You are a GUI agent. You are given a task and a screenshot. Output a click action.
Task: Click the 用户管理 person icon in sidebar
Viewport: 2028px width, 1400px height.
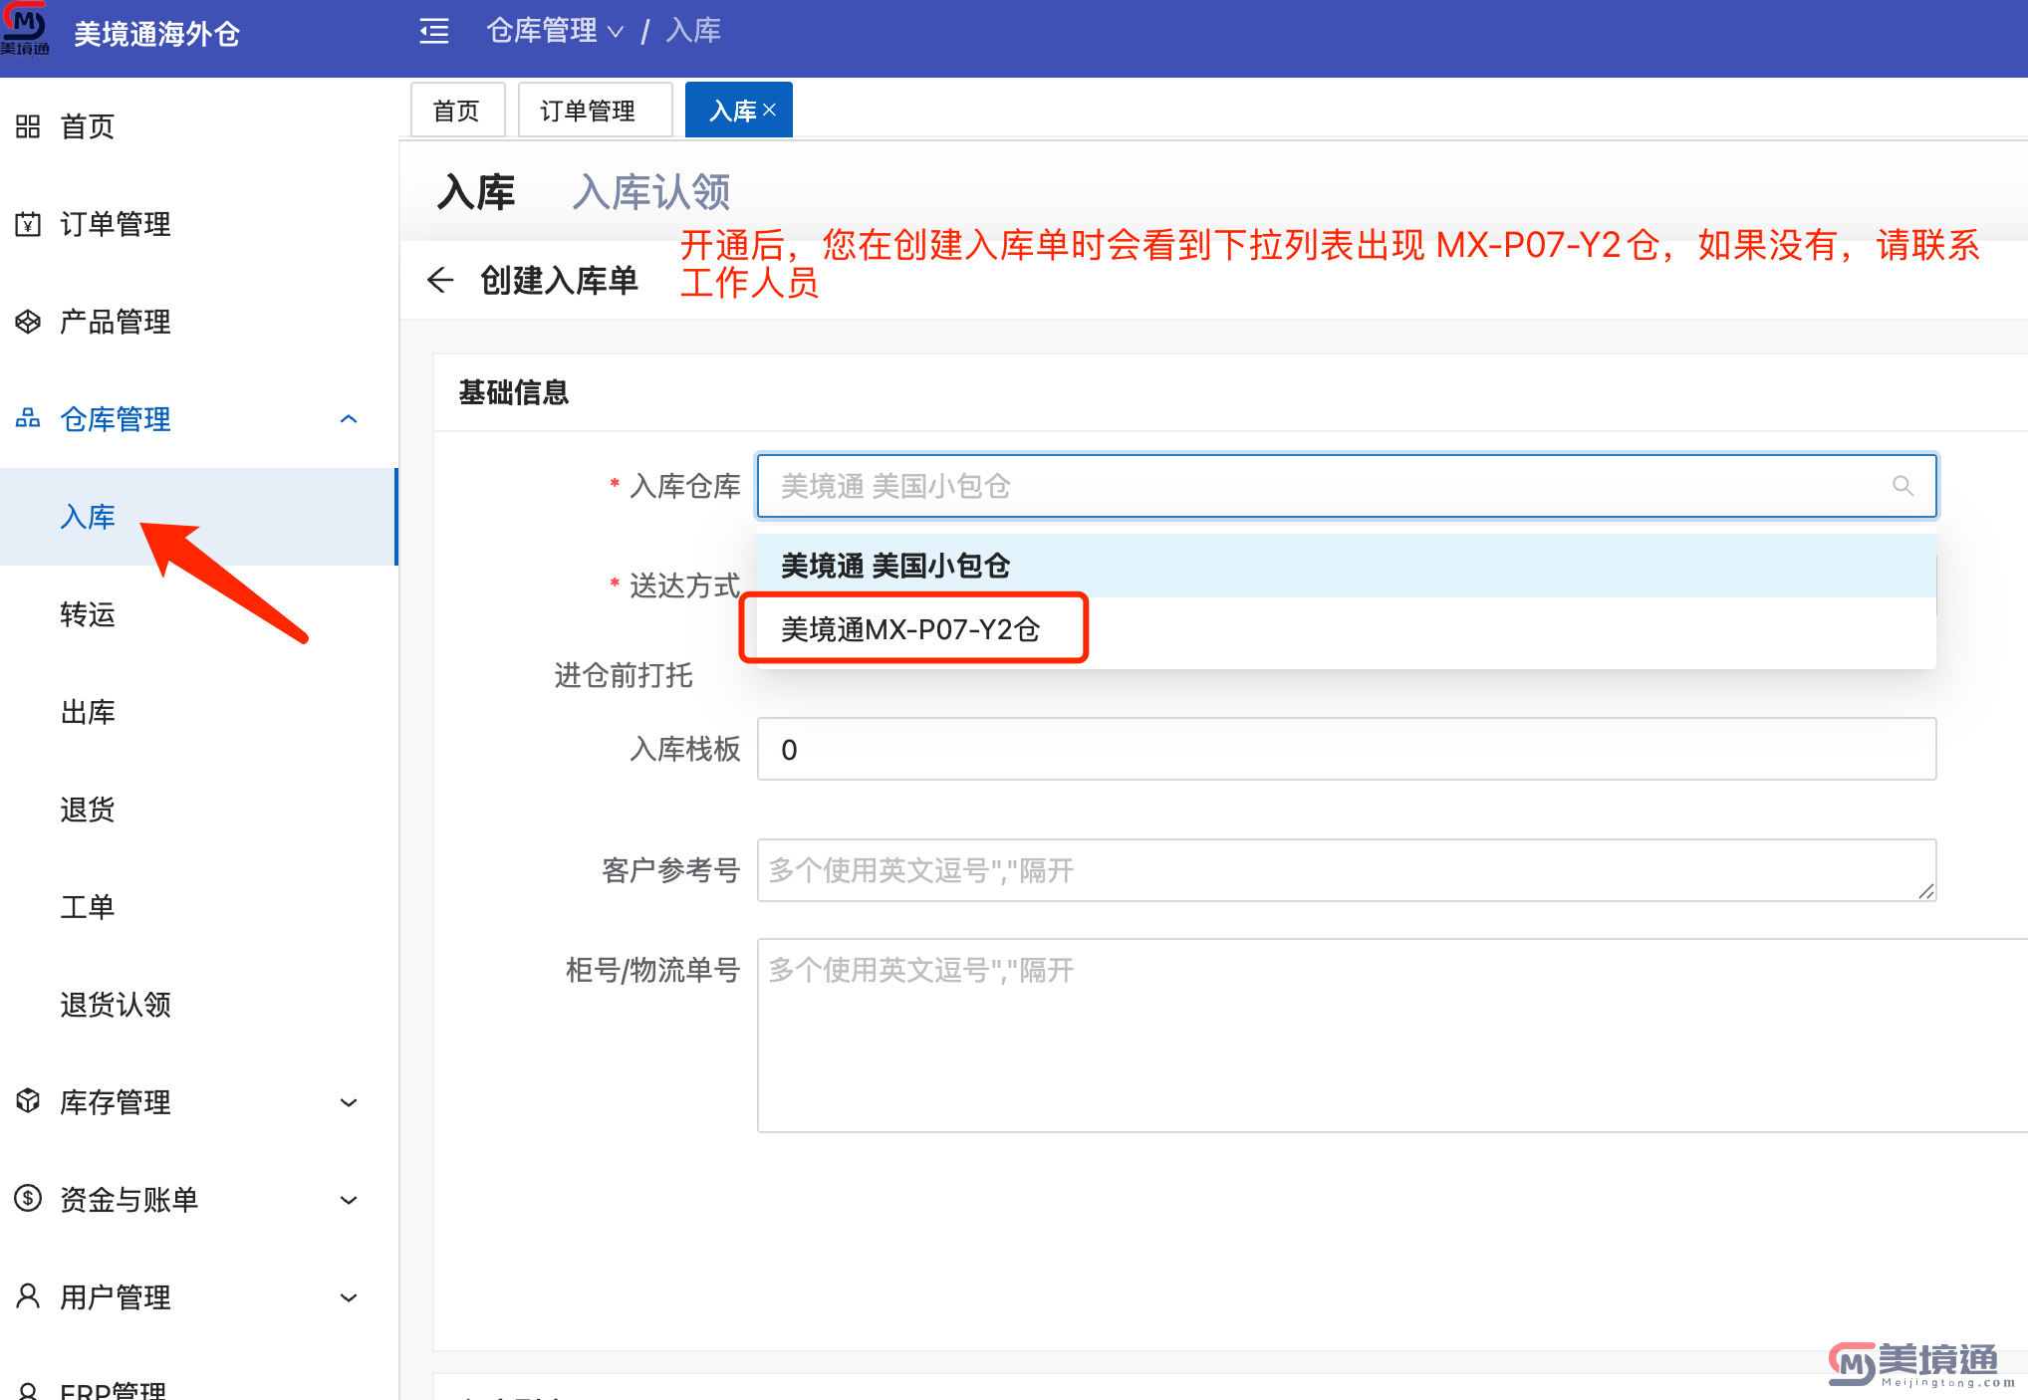coord(28,1296)
